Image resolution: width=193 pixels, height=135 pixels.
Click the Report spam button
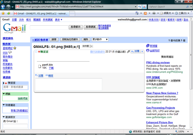click(x=70, y=40)
